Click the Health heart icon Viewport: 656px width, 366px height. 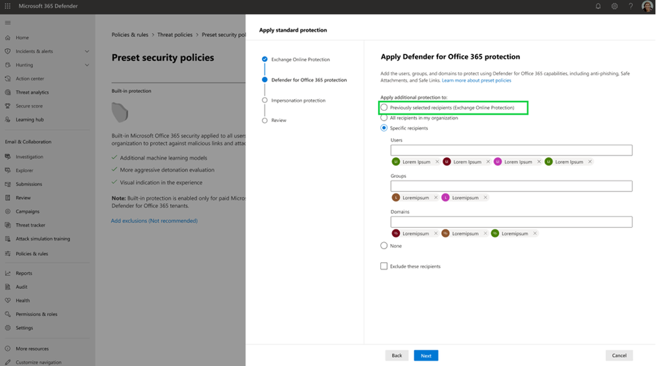coord(7,300)
